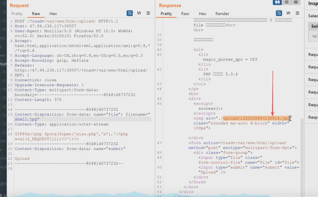
Task: Select top-bottom split layout icon
Action: tap(287, 2)
